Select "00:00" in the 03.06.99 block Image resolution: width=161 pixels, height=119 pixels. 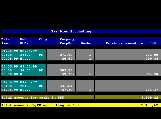(7, 70)
